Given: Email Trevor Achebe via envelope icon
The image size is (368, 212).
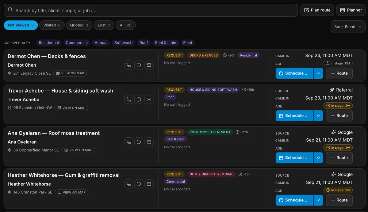Looking at the screenshot, I should 149,100.
